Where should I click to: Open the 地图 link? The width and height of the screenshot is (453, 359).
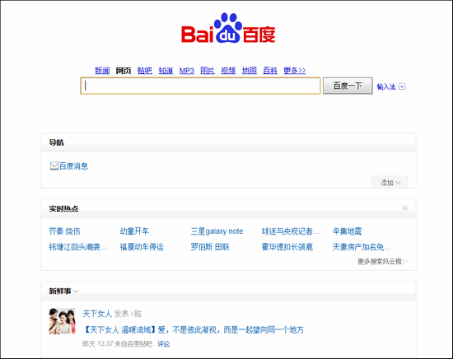(250, 71)
